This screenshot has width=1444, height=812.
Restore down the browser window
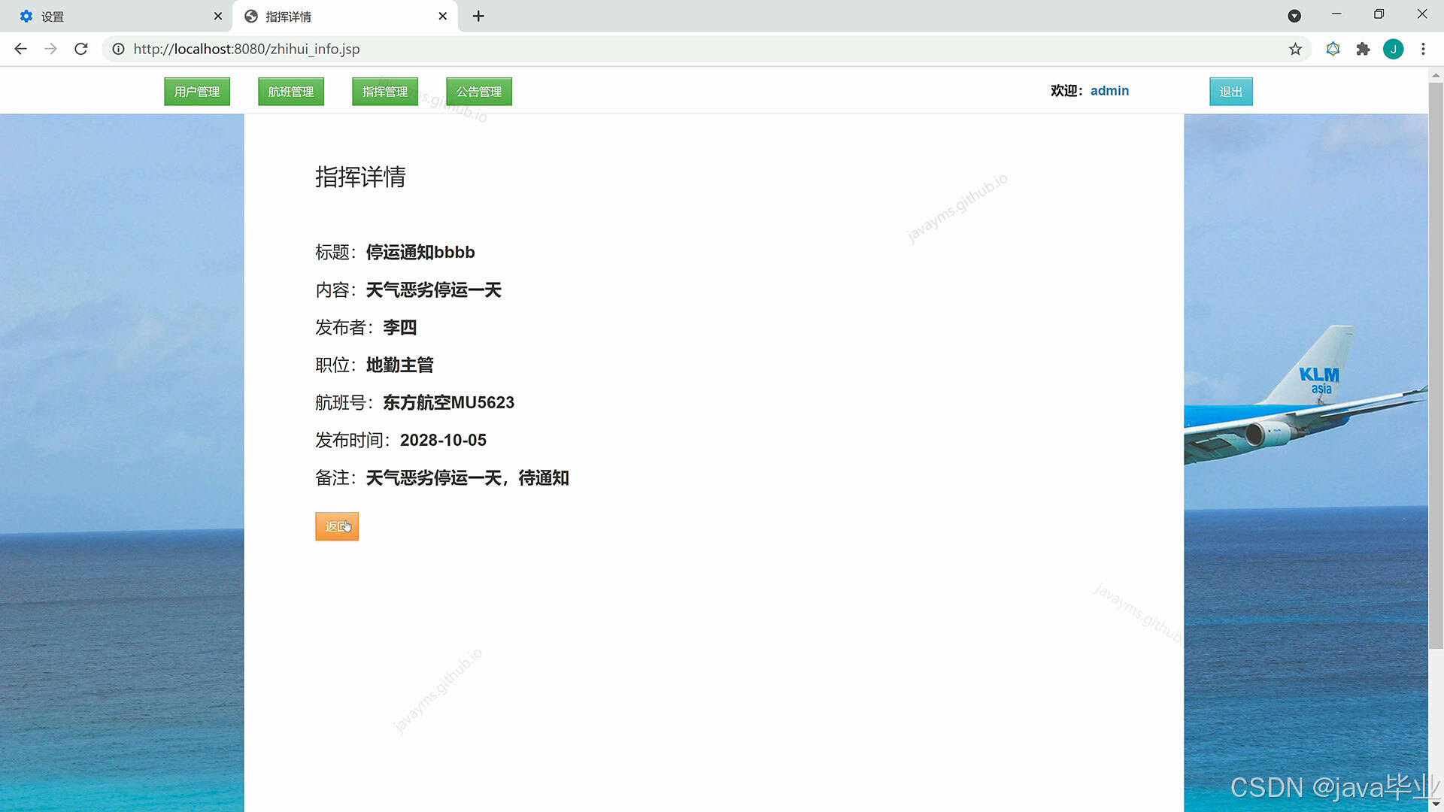1379,14
